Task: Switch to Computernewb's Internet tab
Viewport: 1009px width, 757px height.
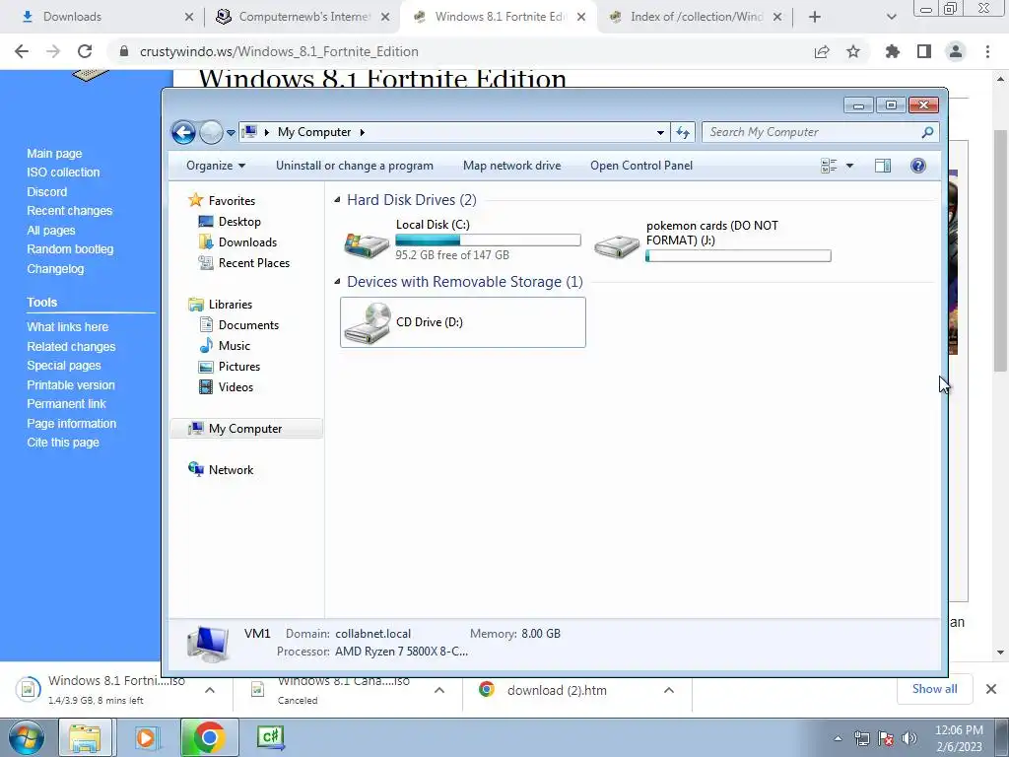Action: point(303,17)
